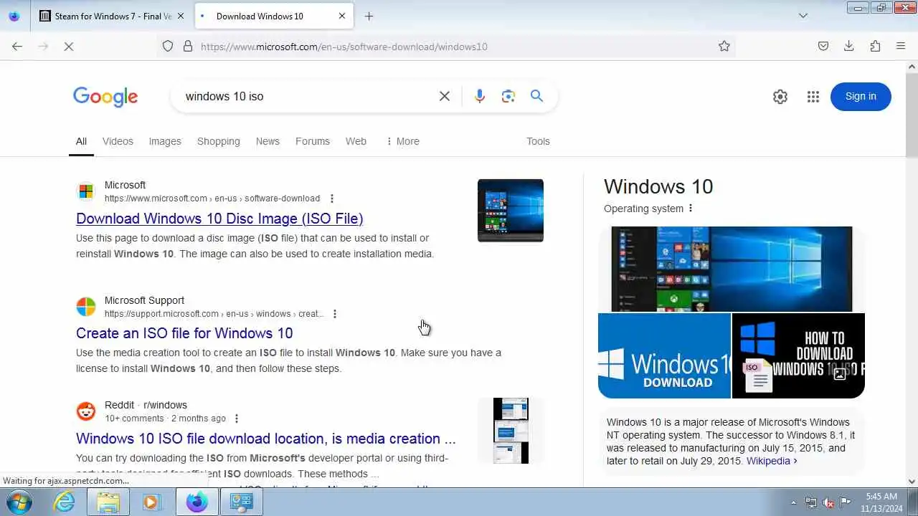Clear the search query with X
The height and width of the screenshot is (516, 918).
click(445, 96)
